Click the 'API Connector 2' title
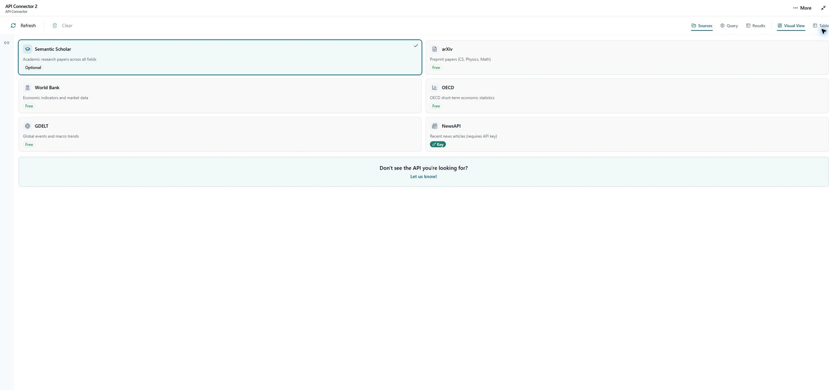The height and width of the screenshot is (390, 829). pyautogui.click(x=21, y=6)
